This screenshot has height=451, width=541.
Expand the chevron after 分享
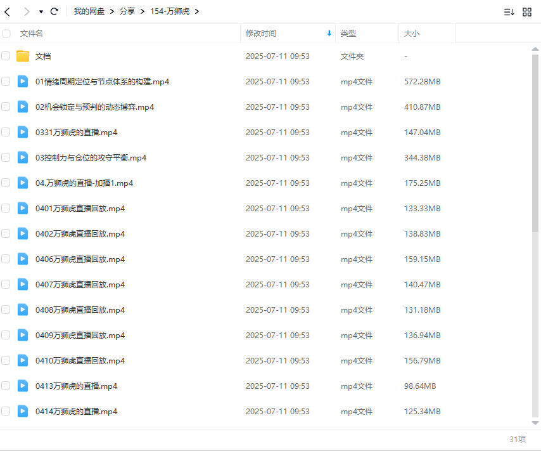click(x=142, y=11)
